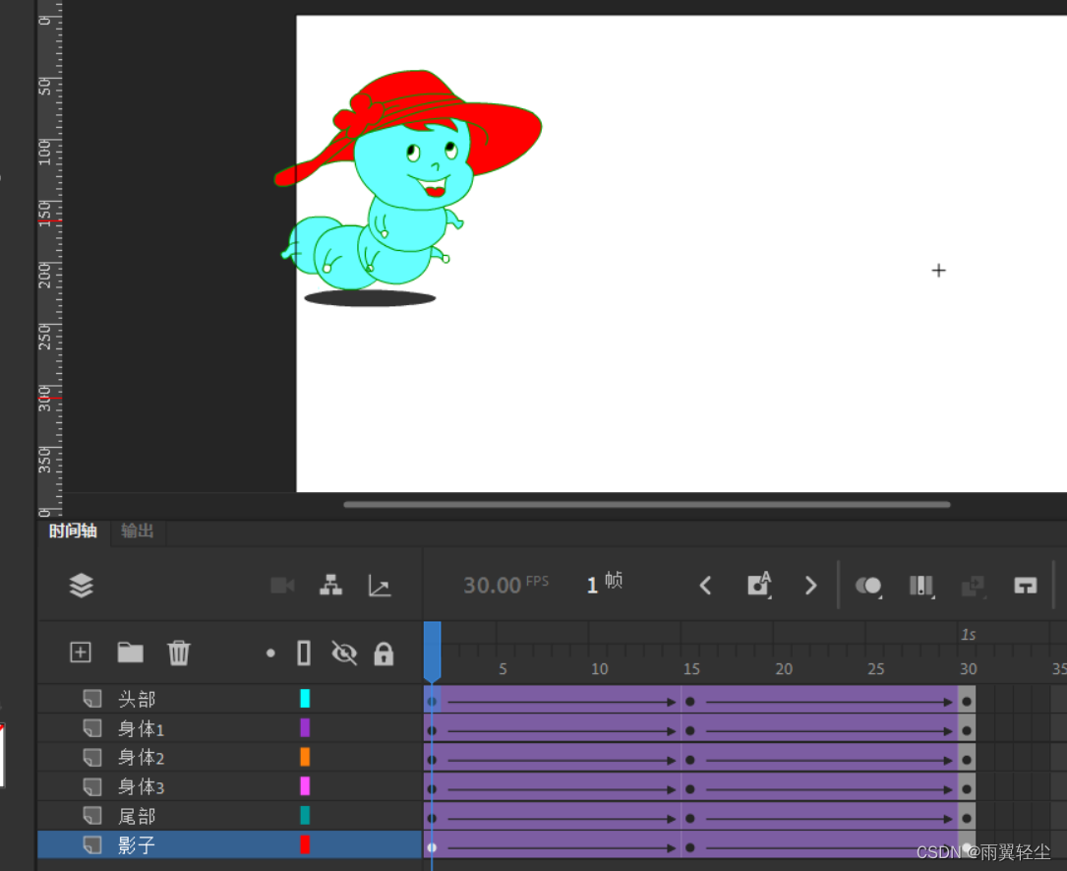Image resolution: width=1067 pixels, height=871 pixels.
Task: Toggle visibility for all layers
Action: click(x=343, y=653)
